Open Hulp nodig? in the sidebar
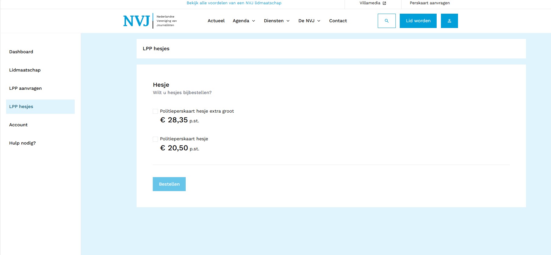551x255 pixels. click(40, 143)
